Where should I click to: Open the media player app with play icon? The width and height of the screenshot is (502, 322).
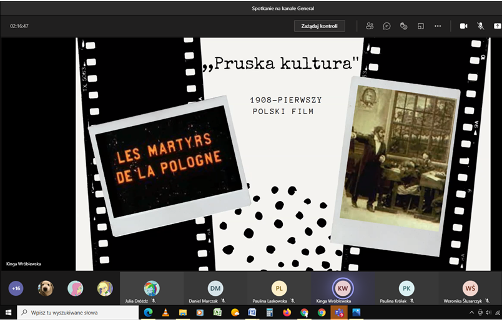point(200,313)
